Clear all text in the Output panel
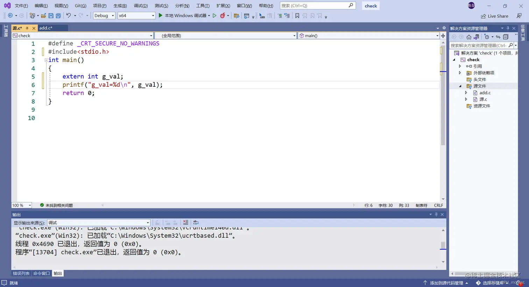This screenshot has width=529, height=287. pyautogui.click(x=185, y=223)
